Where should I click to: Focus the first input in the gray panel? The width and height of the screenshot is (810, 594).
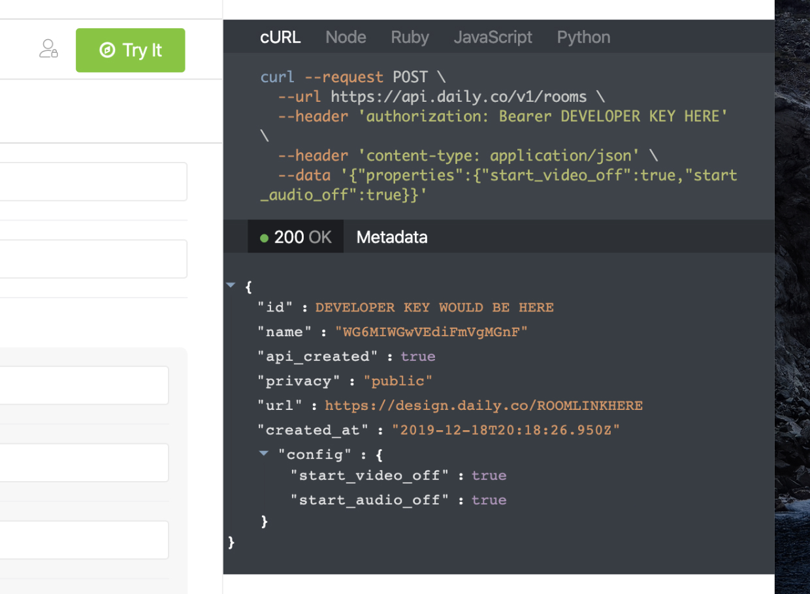(x=84, y=385)
